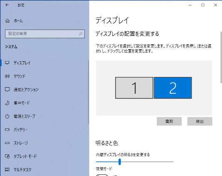Open 電源とスリープ settings page
Image resolution: width=222 pixels, height=176 pixels.
tap(45, 116)
